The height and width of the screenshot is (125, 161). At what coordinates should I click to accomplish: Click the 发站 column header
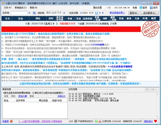20,18
